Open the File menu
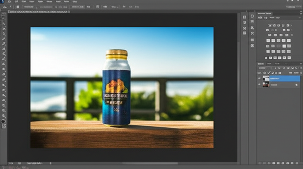 pyautogui.click(x=10, y=2)
